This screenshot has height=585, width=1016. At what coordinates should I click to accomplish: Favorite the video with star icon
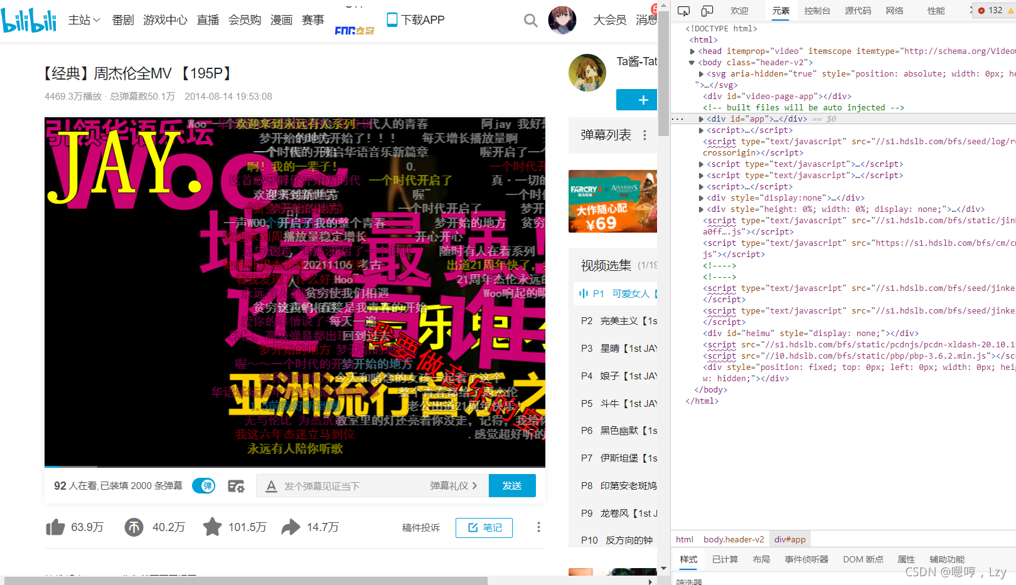[x=212, y=527]
